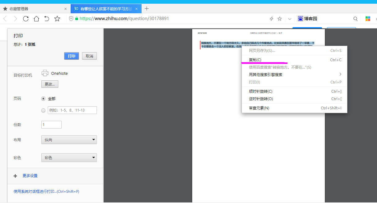Screen dimensions: 377x203
Task: Click the page range input field
Action: (x=72, y=110)
